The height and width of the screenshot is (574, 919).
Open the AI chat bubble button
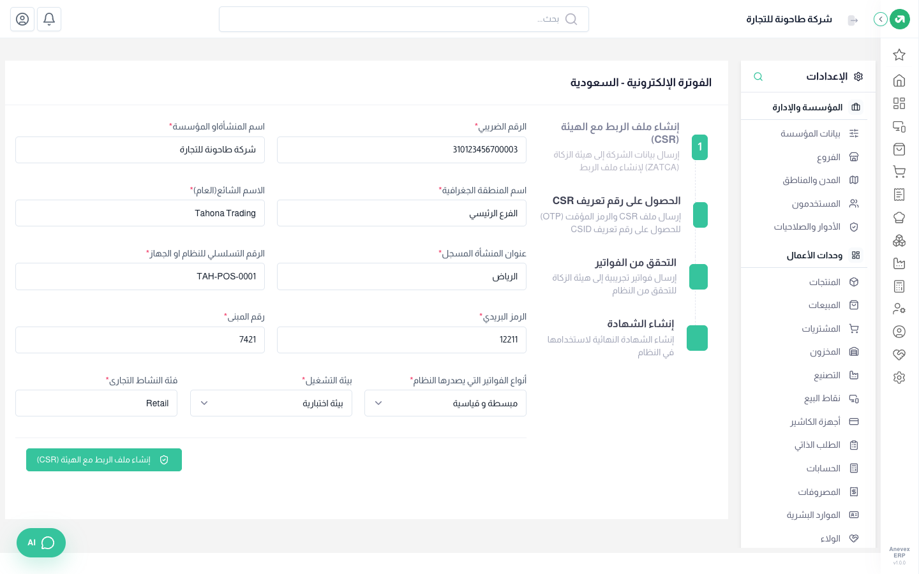point(41,543)
